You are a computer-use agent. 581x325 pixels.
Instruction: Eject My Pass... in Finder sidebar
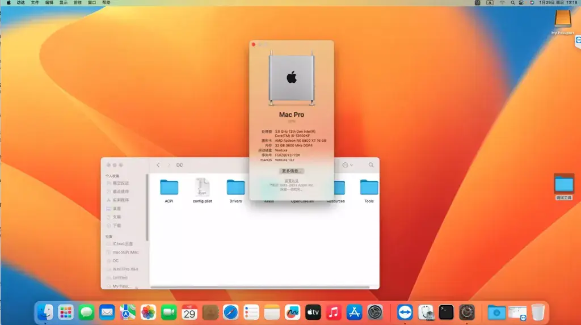tap(137, 287)
